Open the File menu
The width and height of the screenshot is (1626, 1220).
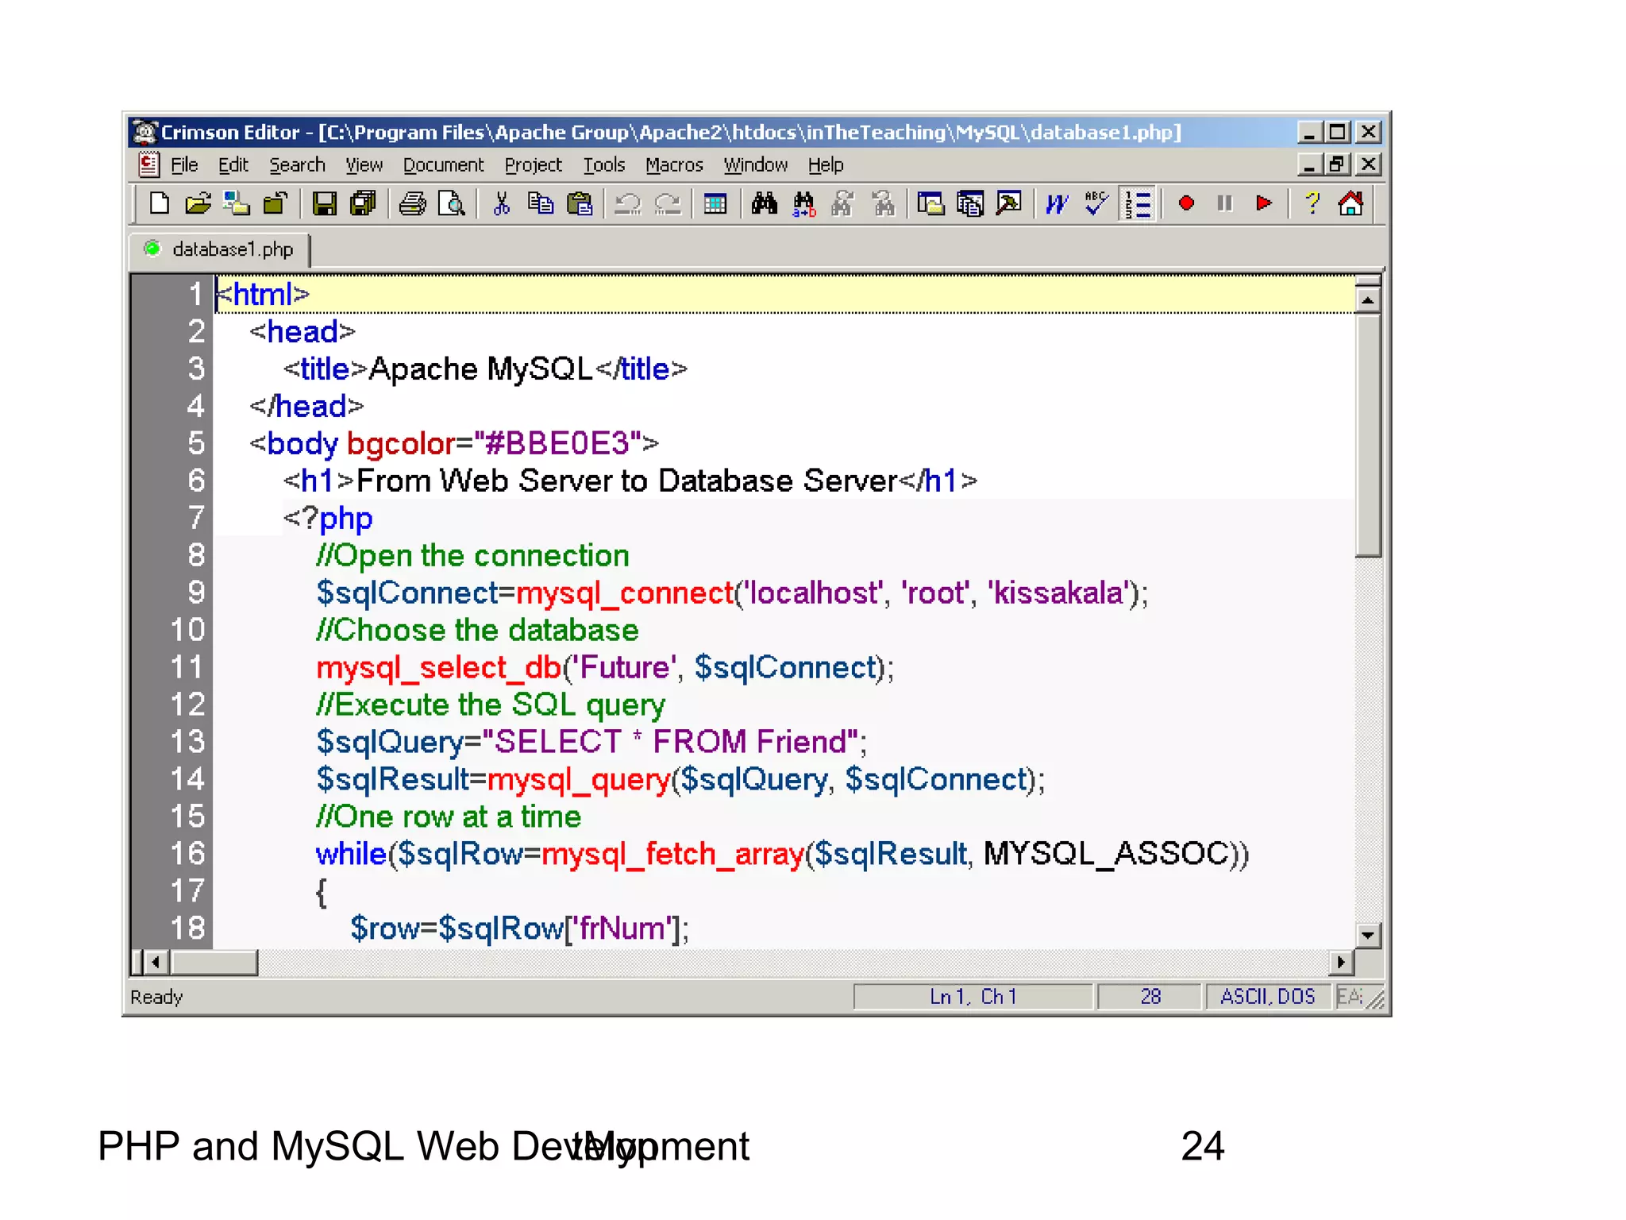(184, 165)
